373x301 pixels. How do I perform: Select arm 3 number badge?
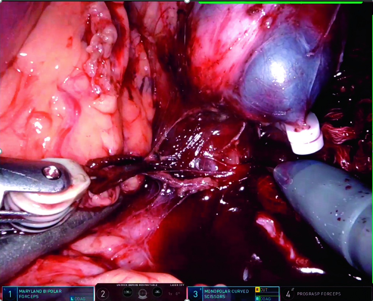(x=195, y=294)
